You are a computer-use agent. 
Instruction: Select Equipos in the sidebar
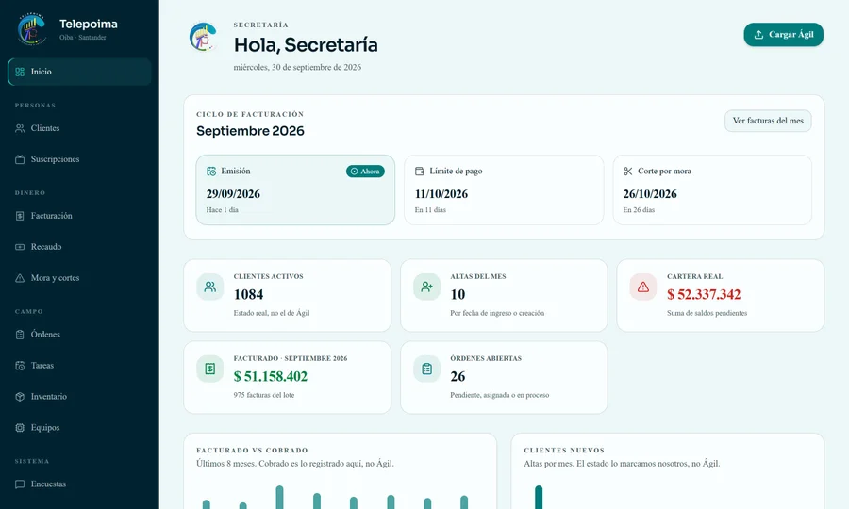79,428
